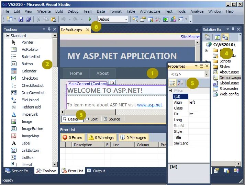Click the www.asp.net hyperlink
Image resolution: width=245 pixels, height=185 pixels.
tap(149, 105)
